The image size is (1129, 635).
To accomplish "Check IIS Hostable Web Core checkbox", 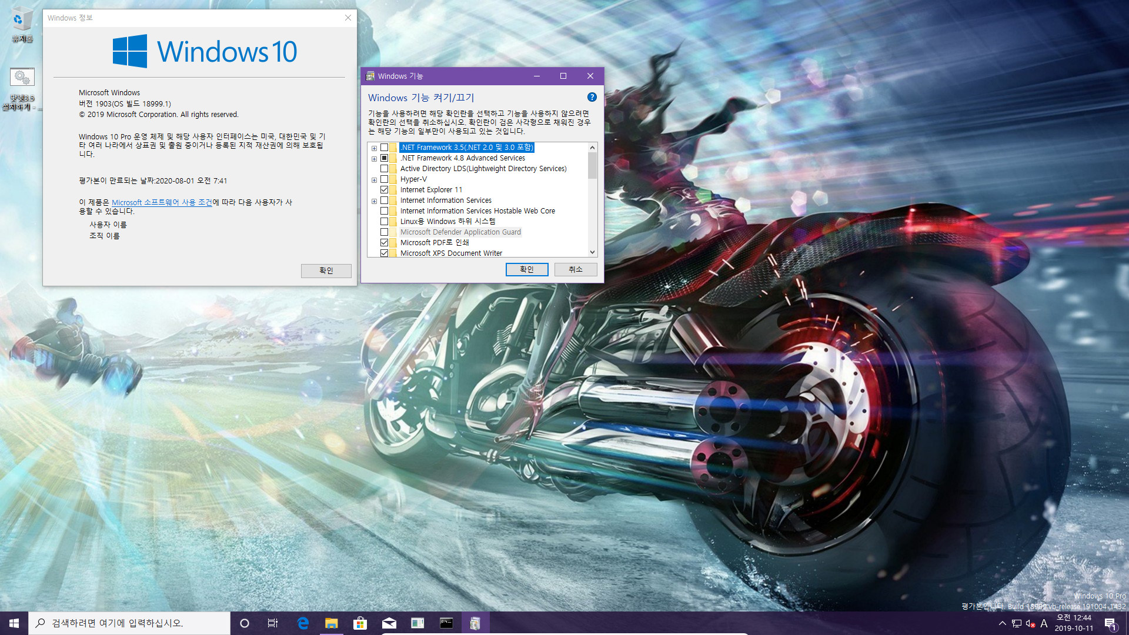I will (x=384, y=211).
